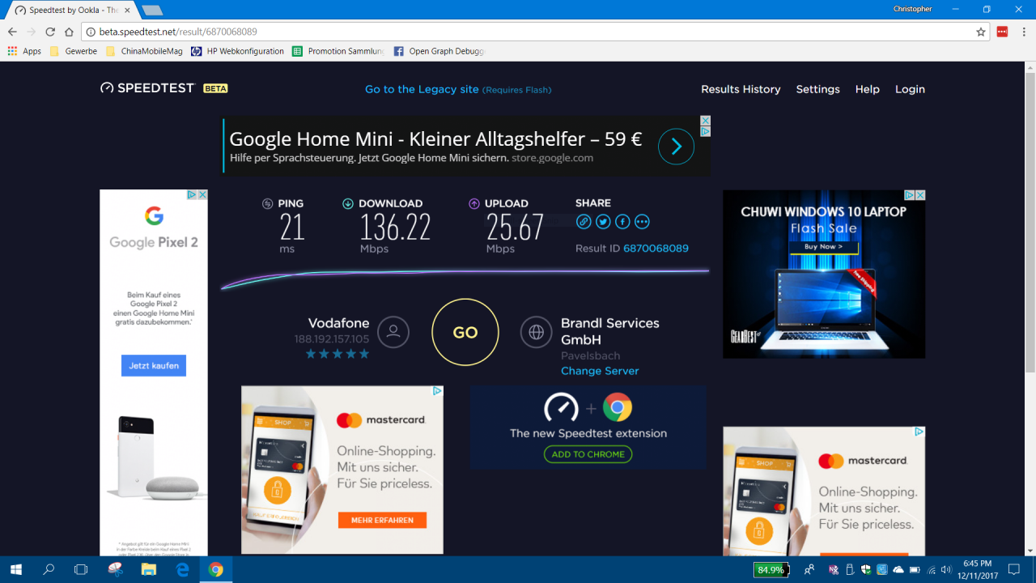Open the Action Center notifications

pyautogui.click(x=1014, y=569)
